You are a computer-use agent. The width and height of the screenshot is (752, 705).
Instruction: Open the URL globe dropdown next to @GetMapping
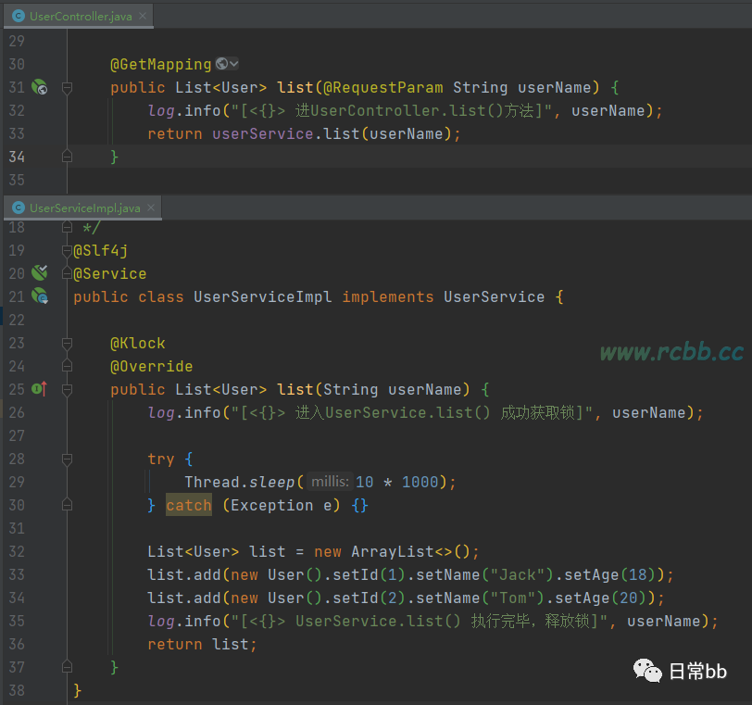[227, 63]
